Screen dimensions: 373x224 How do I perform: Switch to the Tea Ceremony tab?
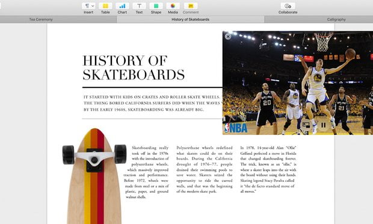[x=58, y=19]
